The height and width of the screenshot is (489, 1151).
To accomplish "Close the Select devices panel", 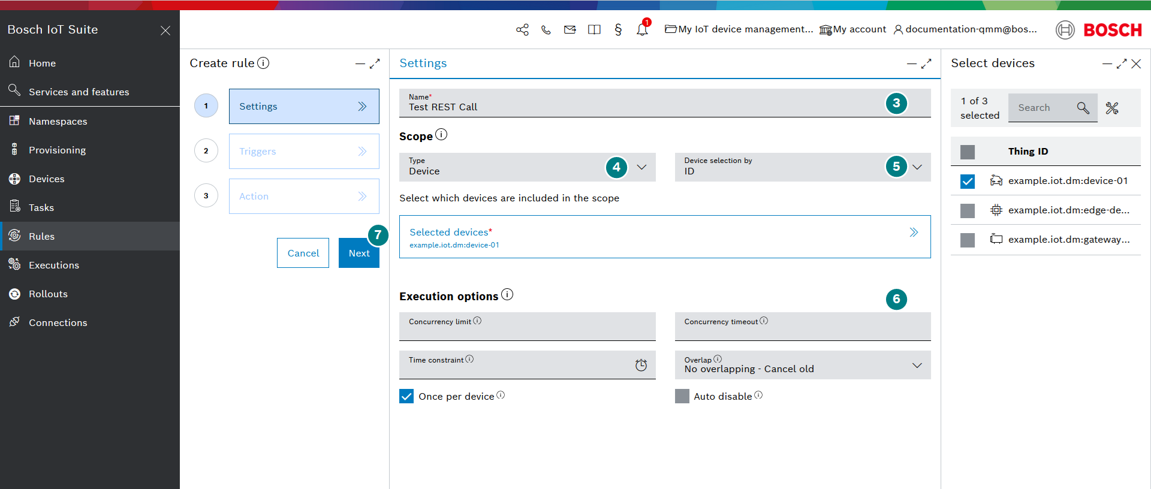I will coord(1136,64).
